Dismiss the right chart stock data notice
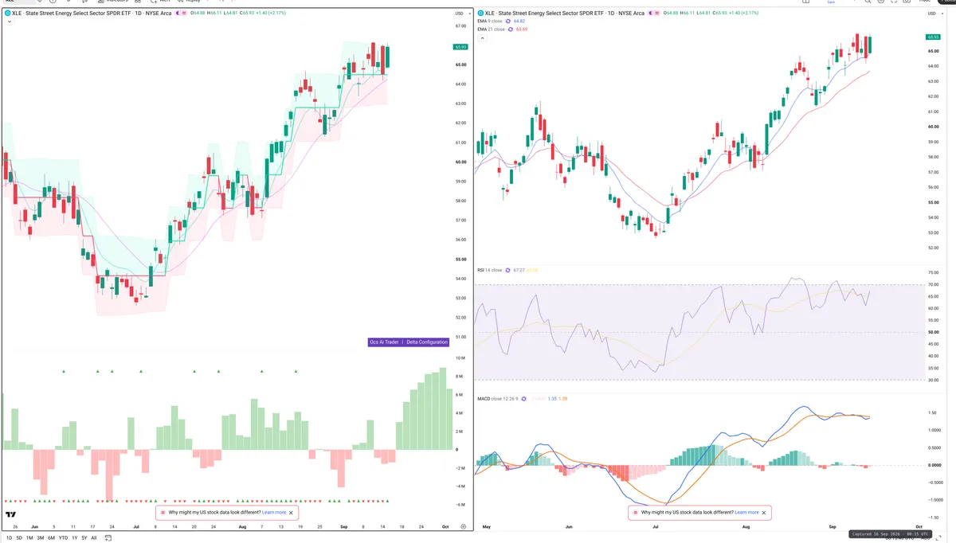The height and width of the screenshot is (543, 956). point(765,512)
